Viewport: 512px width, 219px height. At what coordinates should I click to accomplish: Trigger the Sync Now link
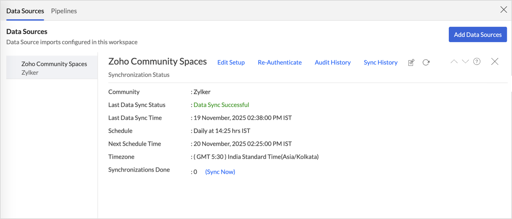(220, 172)
